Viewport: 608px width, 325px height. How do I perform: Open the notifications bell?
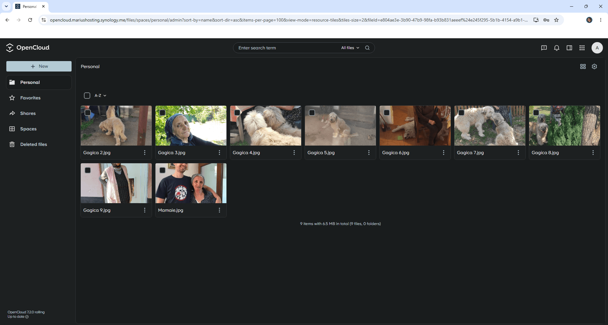click(556, 48)
